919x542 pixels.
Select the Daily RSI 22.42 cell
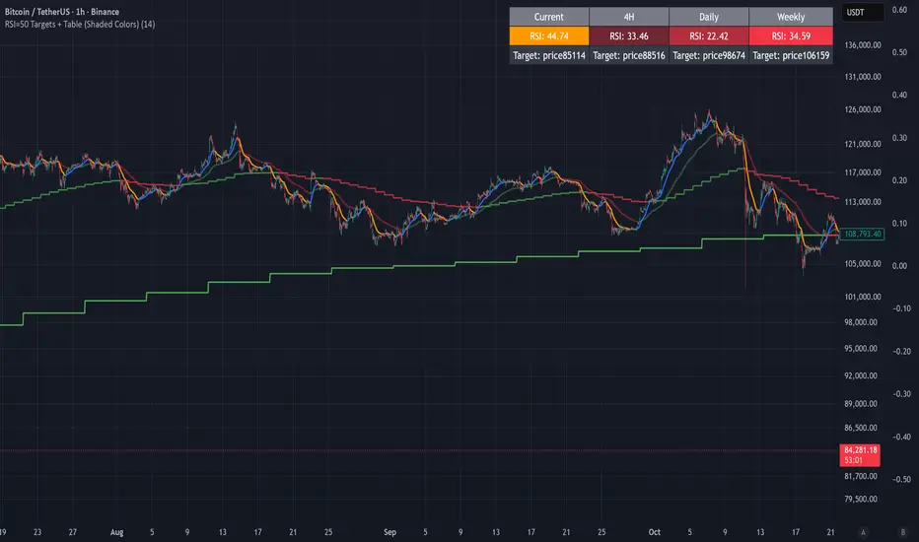coord(708,36)
